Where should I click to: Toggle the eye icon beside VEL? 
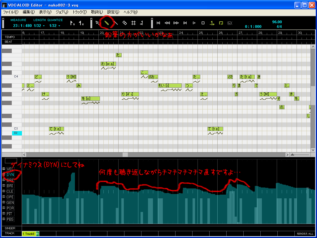click(x=4, y=169)
